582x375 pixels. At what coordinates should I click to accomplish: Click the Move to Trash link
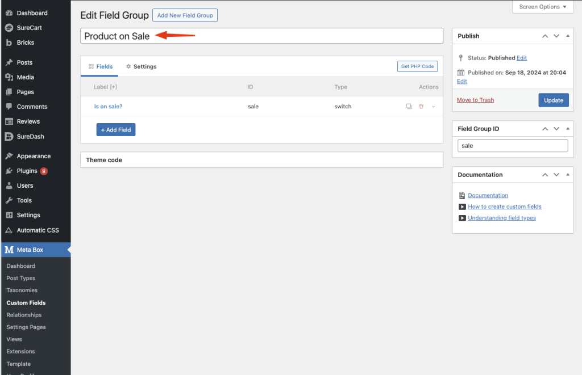(x=475, y=100)
